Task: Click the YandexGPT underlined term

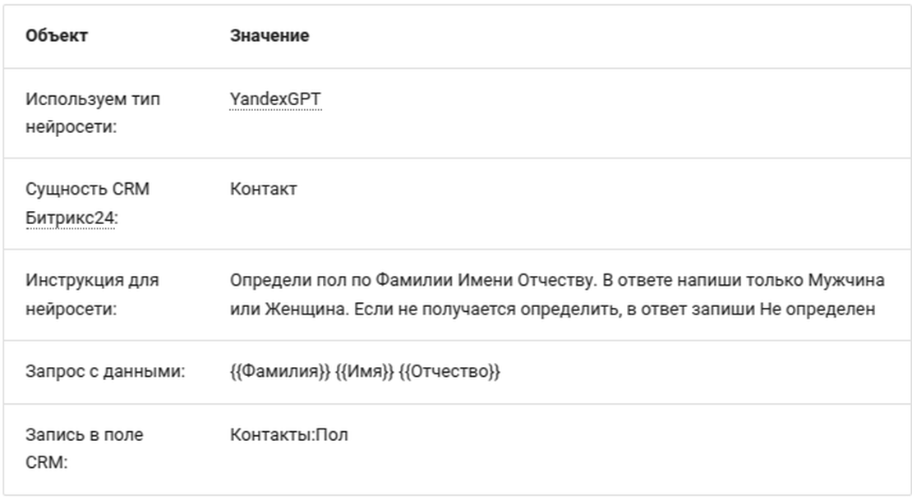Action: pos(275,99)
